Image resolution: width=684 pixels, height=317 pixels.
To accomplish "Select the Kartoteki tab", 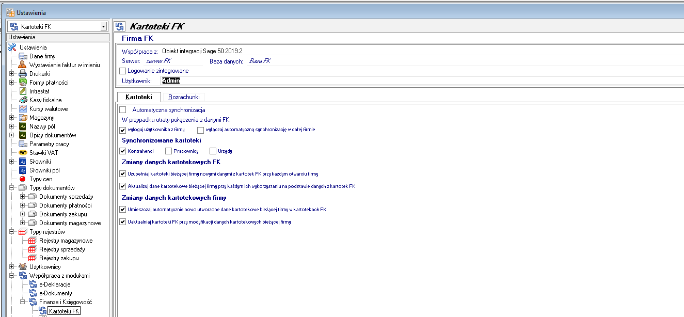I will [139, 97].
